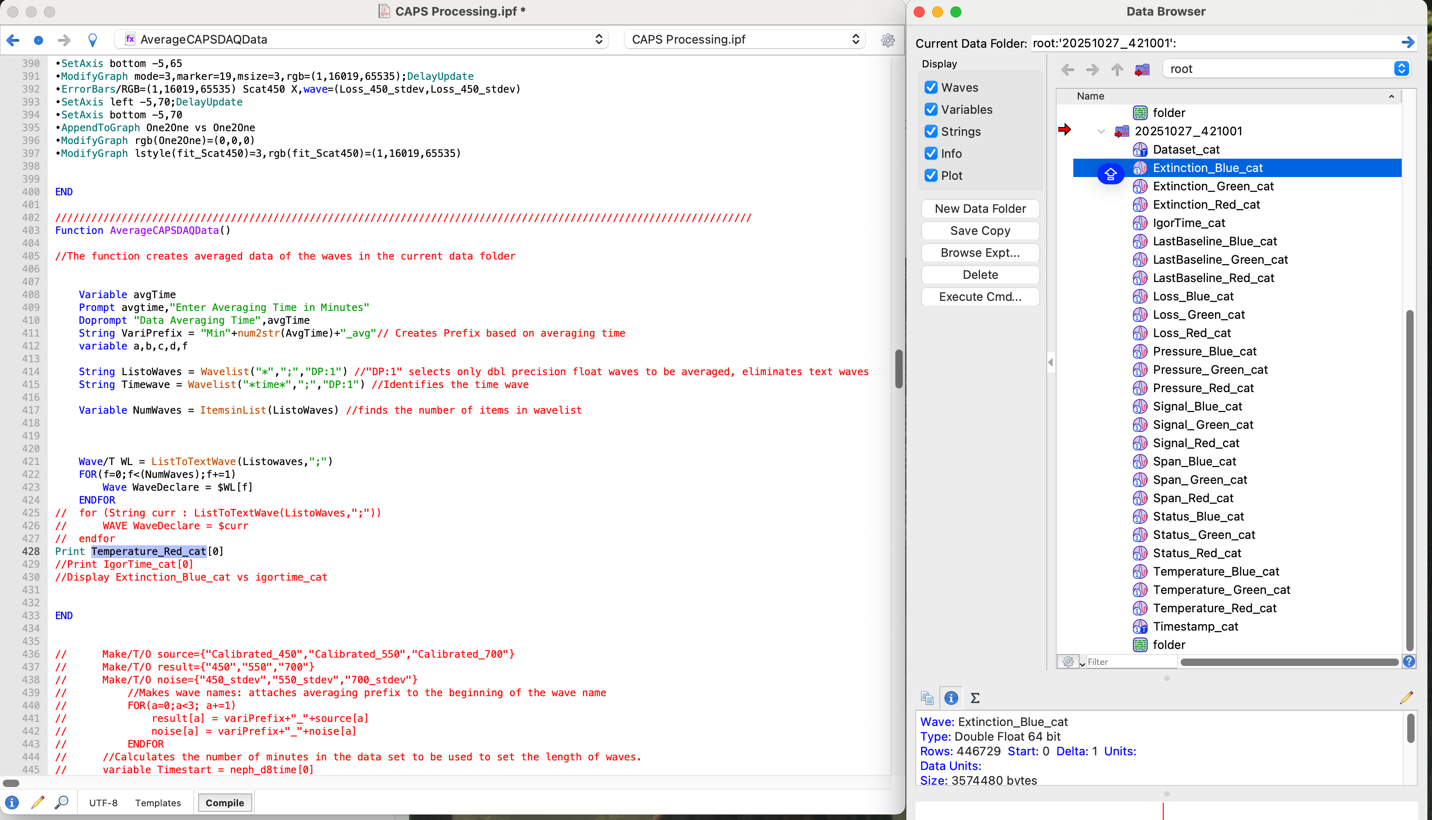The height and width of the screenshot is (820, 1432).
Task: Open the AverageCAPSDAQData function popup menu
Action: tap(361, 39)
